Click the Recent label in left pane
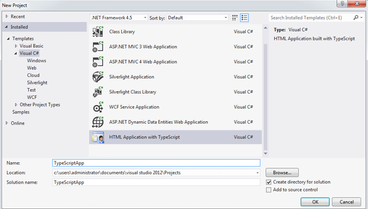 [18, 16]
